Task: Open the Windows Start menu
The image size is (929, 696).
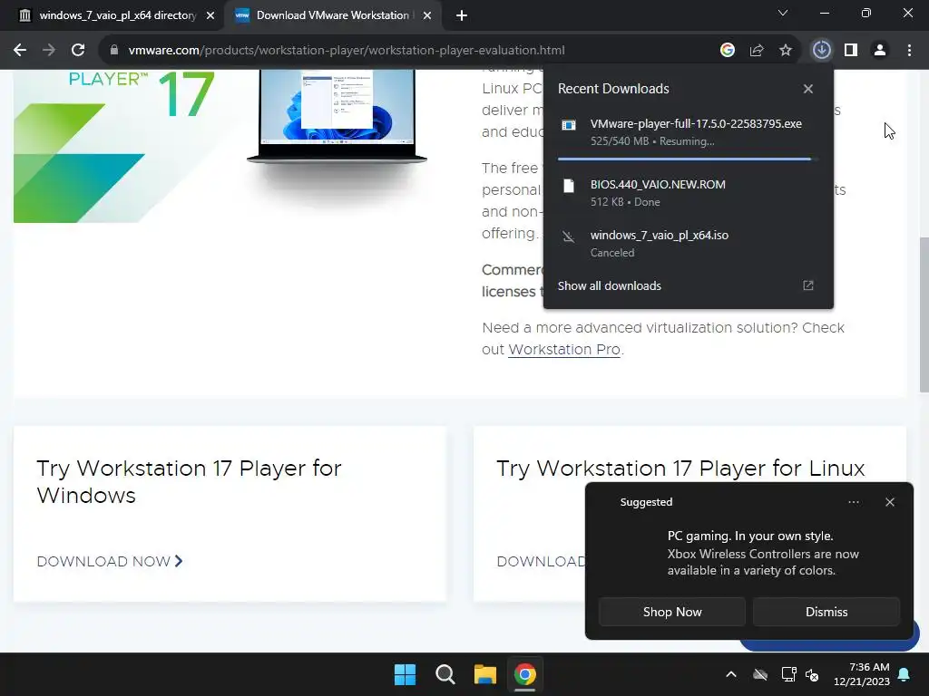Action: pos(406,674)
